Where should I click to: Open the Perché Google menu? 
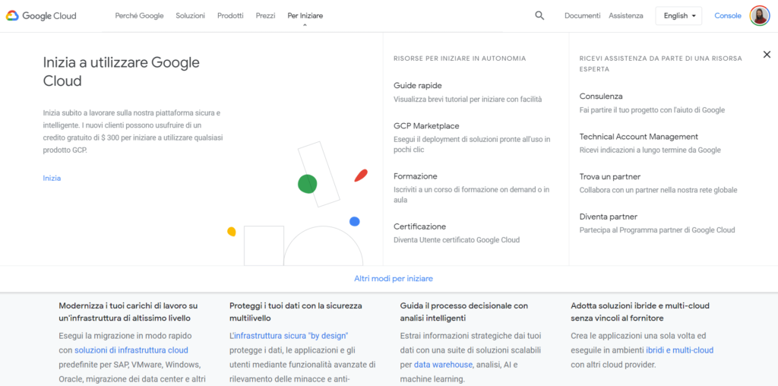(x=140, y=16)
